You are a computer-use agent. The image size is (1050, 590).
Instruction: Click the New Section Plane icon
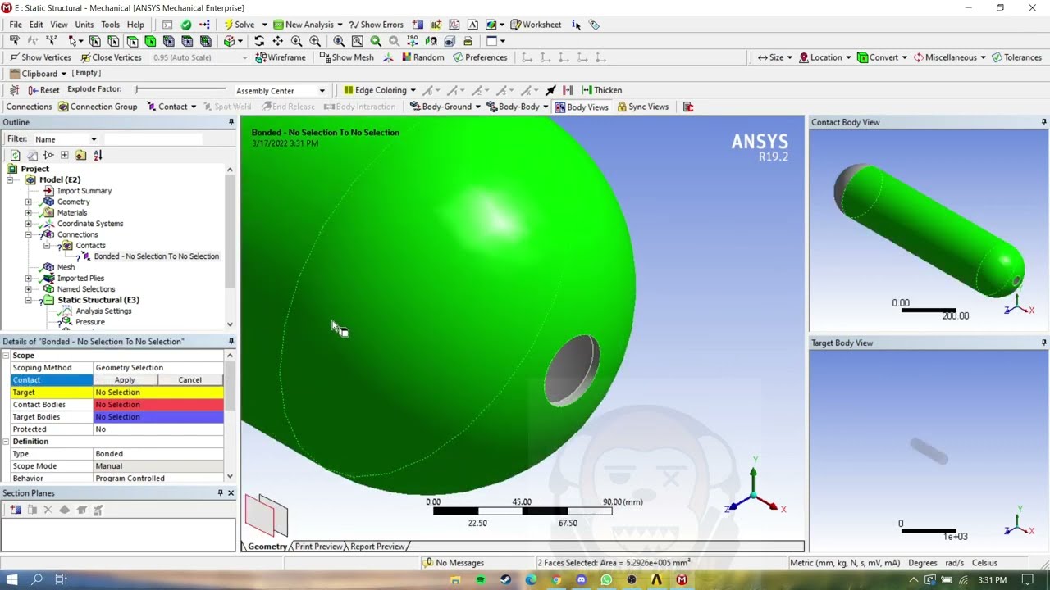(x=15, y=510)
